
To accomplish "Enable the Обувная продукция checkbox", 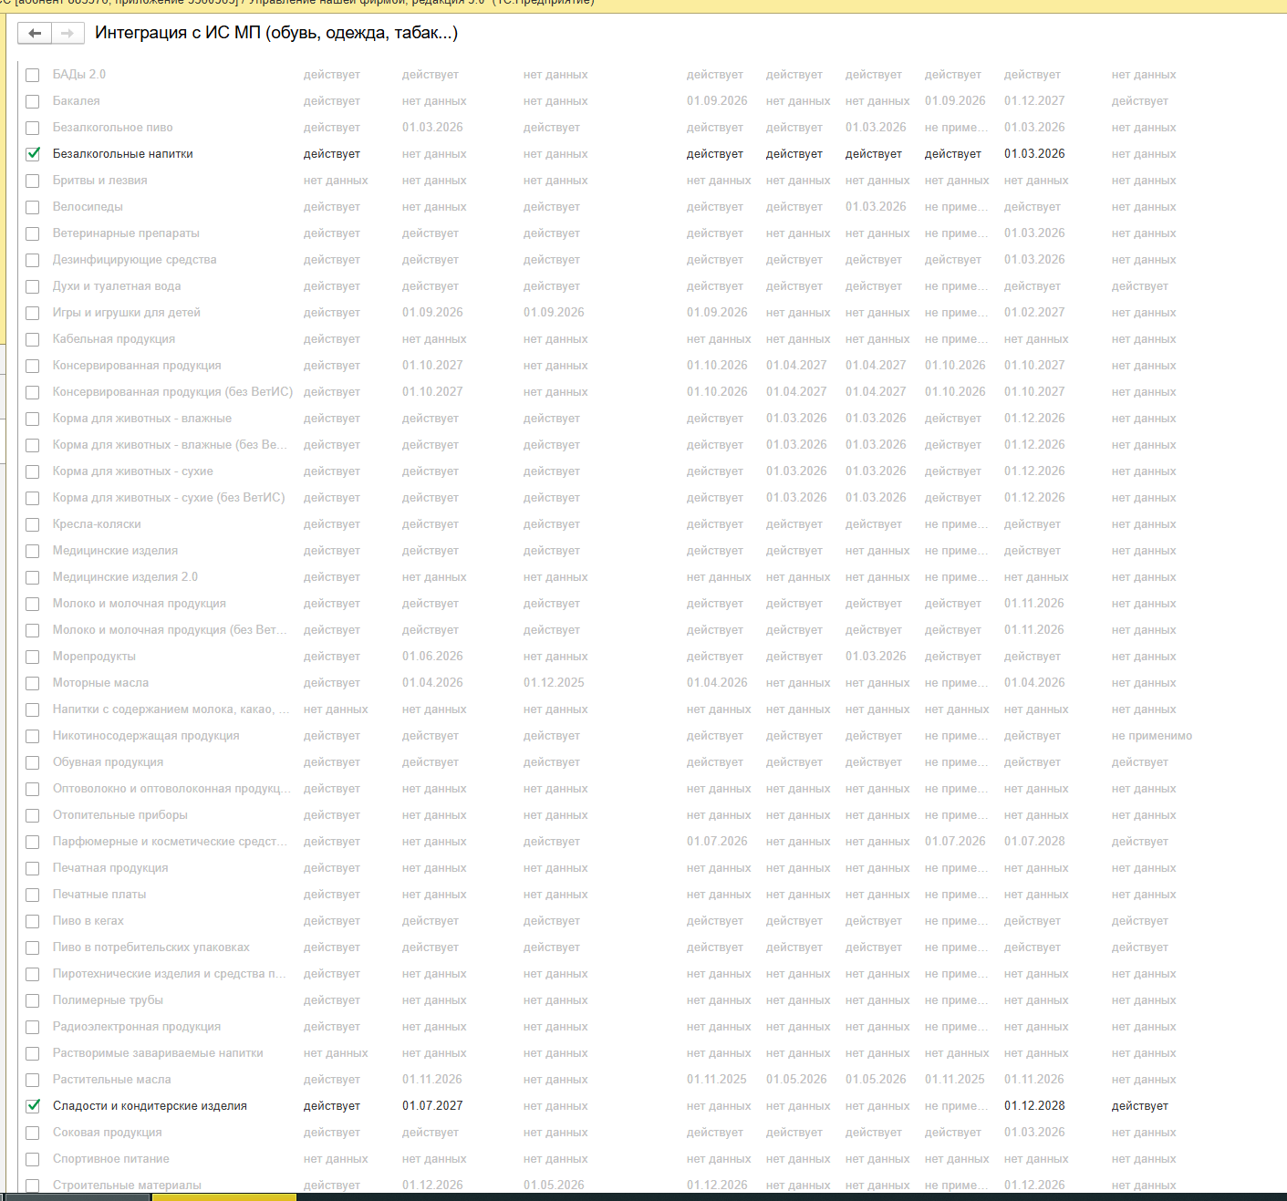I will click(33, 762).
